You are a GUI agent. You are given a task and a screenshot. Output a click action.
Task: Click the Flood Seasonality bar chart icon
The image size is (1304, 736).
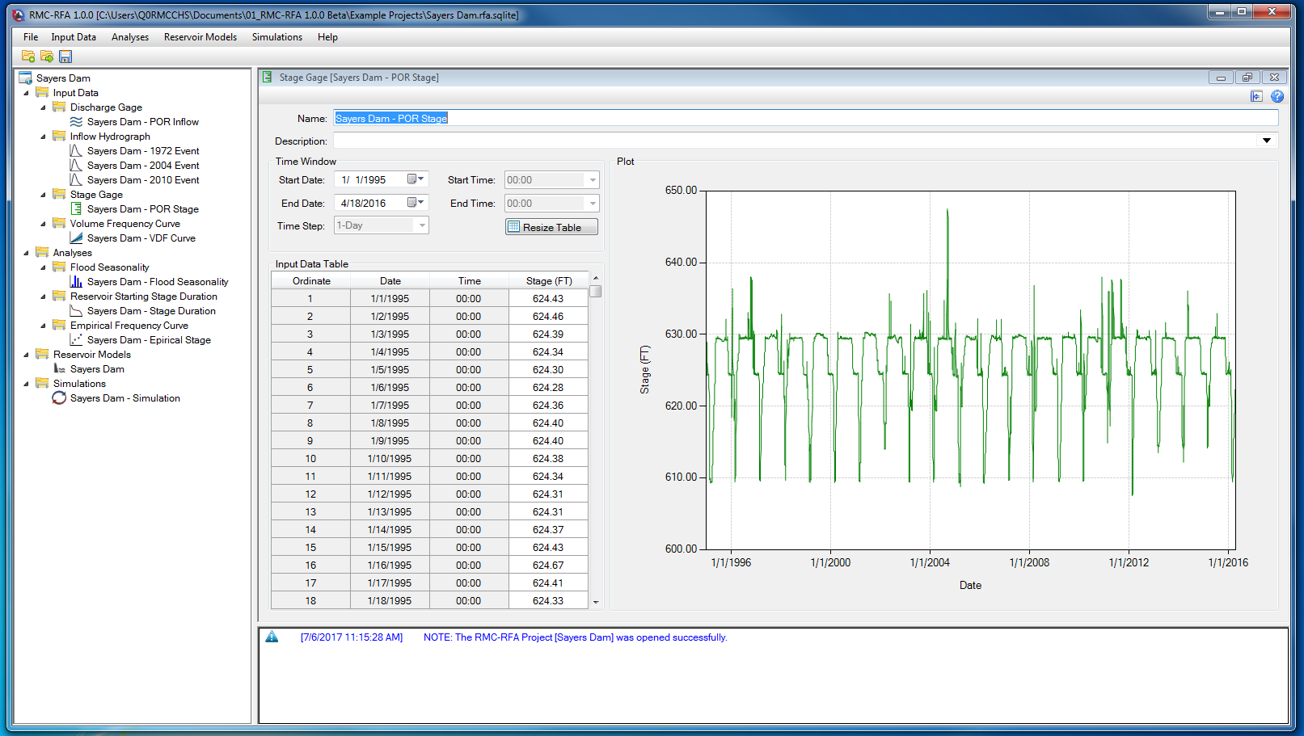(x=76, y=282)
